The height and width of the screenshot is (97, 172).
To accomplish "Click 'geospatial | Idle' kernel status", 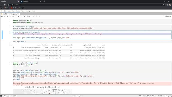I will [x=12, y=96].
